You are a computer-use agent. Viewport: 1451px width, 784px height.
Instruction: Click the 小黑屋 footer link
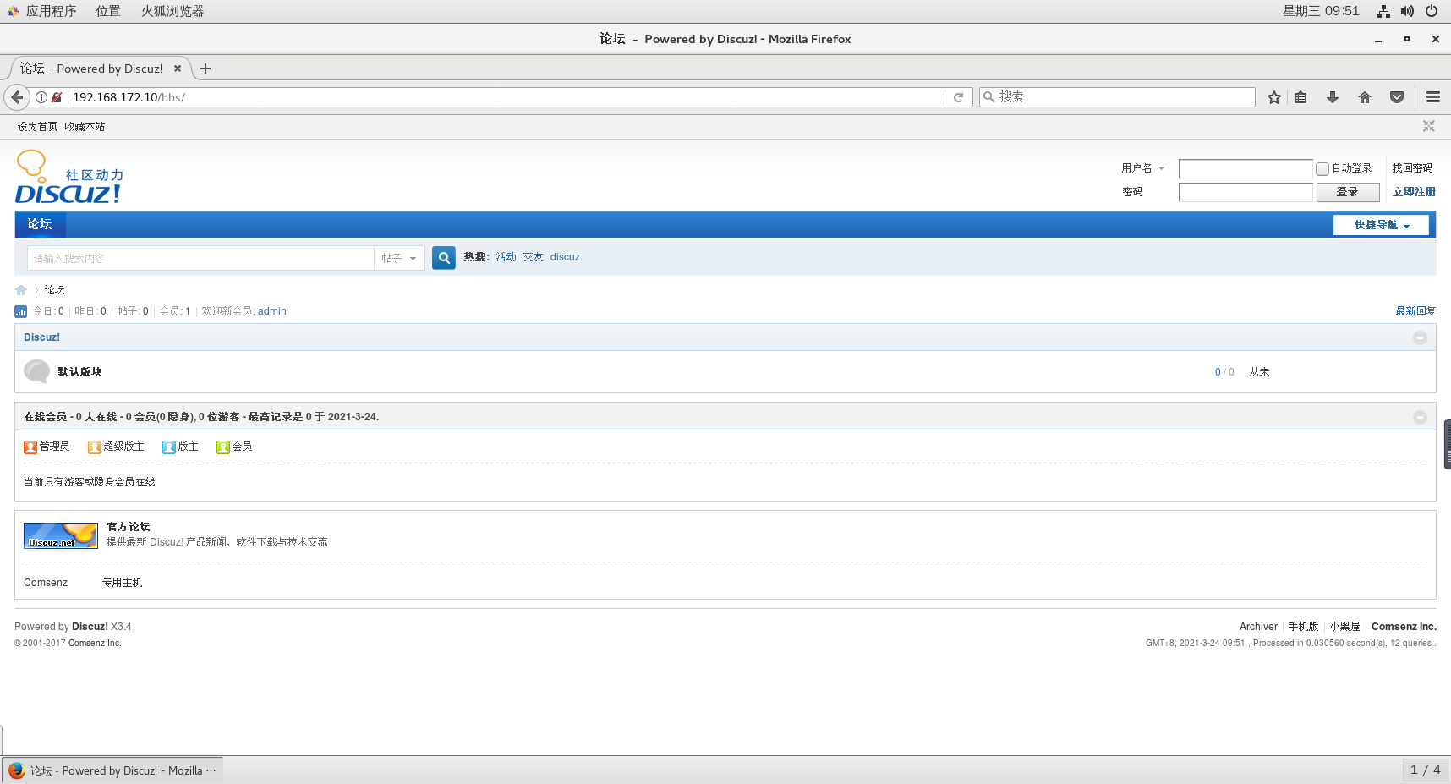click(x=1344, y=627)
